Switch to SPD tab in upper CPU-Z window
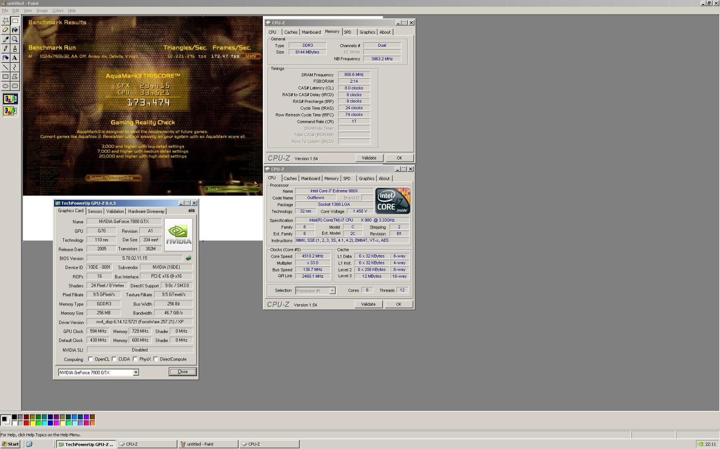 [348, 32]
